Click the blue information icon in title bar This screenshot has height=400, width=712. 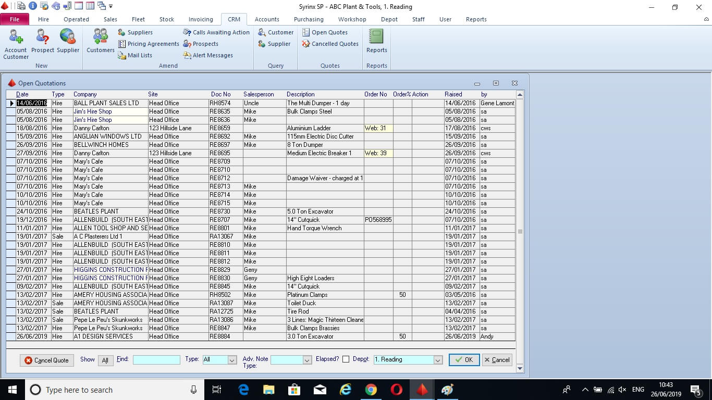[32, 6]
